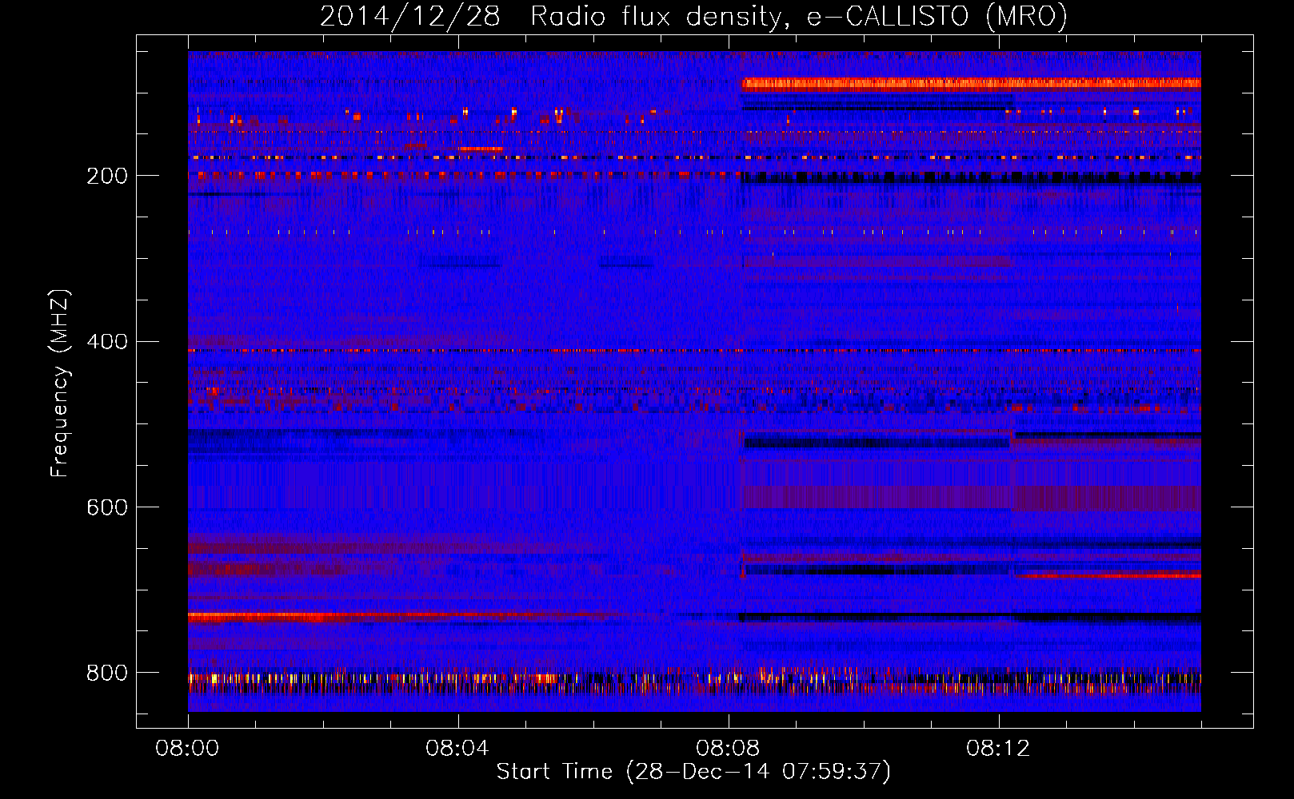Click the plot title "2014/12/28 Radio flux density, e-CALLISTO (MRO)"

click(693, 16)
